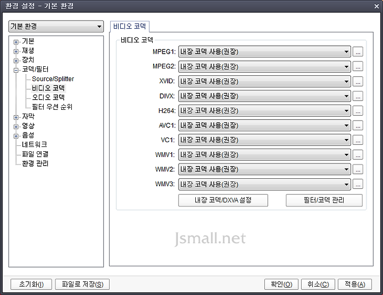Click the XVID ellipsis button

358,81
